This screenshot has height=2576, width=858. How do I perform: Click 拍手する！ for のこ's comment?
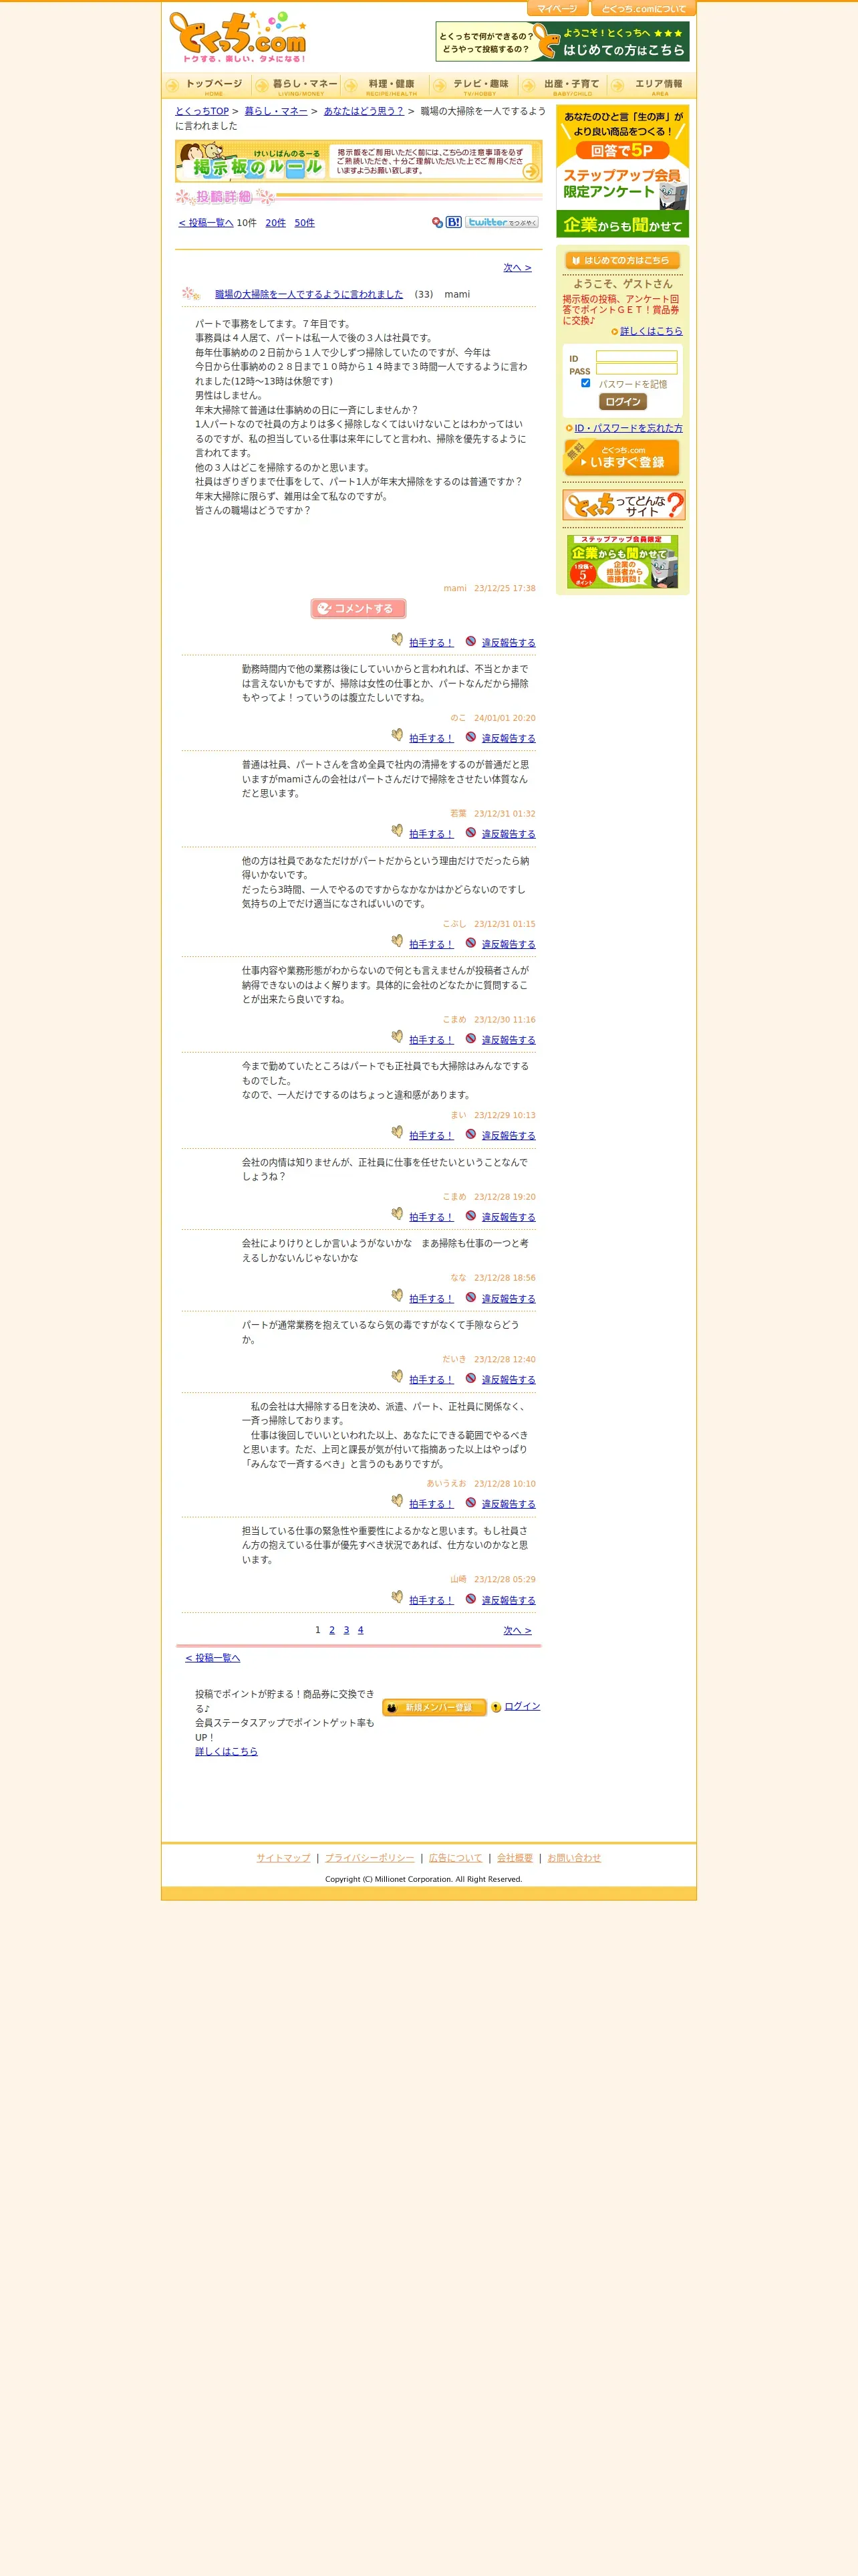point(432,738)
